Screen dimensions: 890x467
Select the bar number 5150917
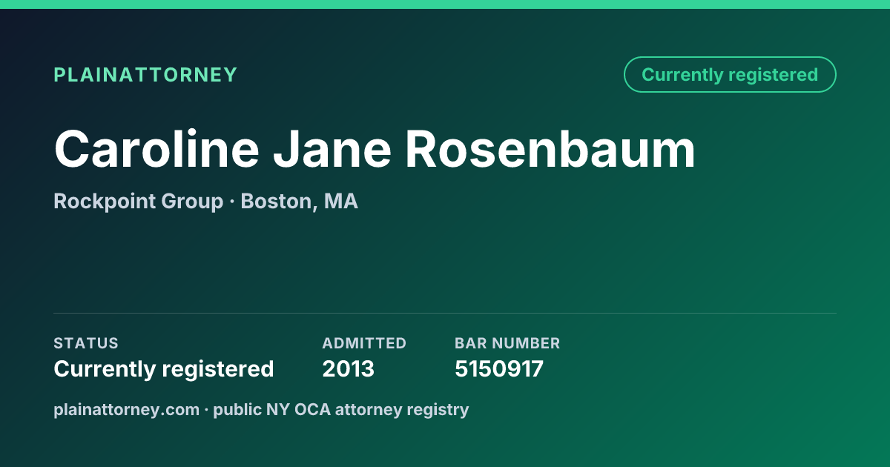pyautogui.click(x=499, y=368)
